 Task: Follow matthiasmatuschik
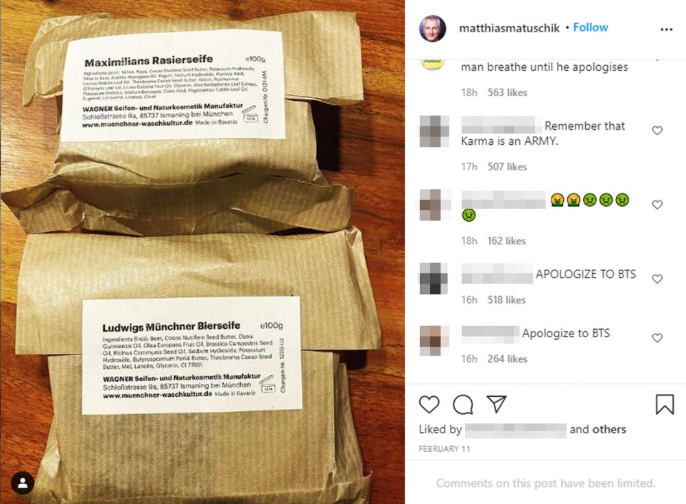pyautogui.click(x=590, y=27)
